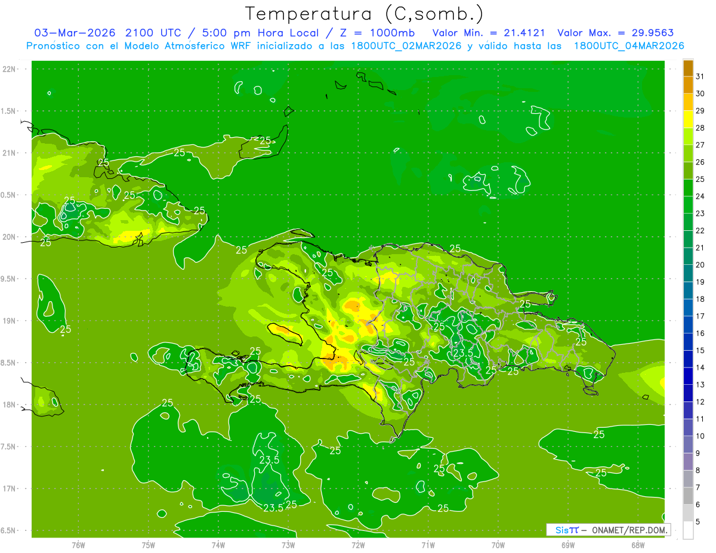
Task: Click the '27' label on the color scale
Action: click(x=700, y=145)
